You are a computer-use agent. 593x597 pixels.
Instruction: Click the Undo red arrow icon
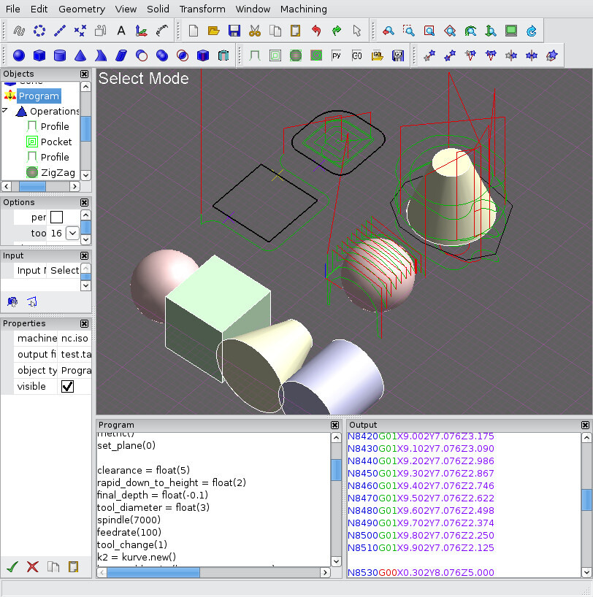click(315, 31)
